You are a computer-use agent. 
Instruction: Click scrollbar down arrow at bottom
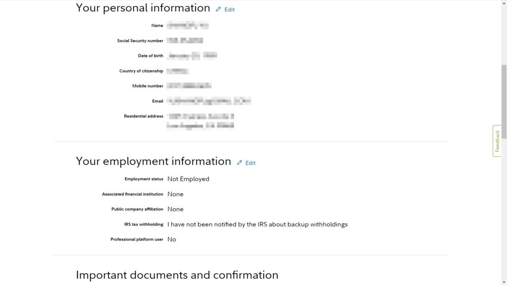coord(504,283)
